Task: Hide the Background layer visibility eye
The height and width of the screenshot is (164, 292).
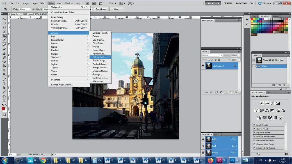Action: (x=203, y=66)
